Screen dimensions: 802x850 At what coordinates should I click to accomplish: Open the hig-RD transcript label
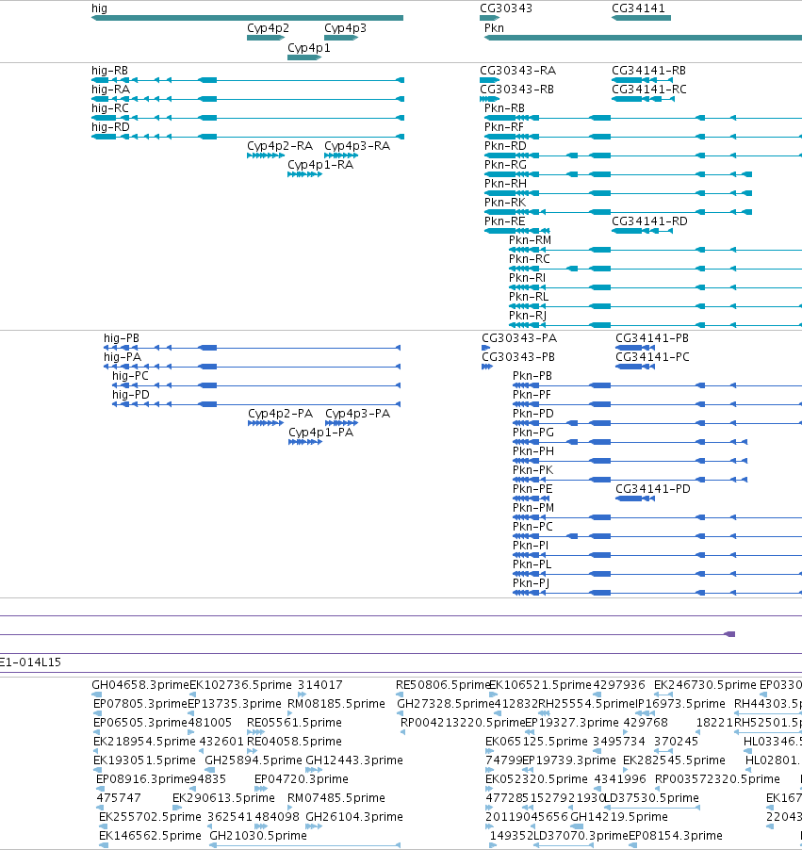pos(110,127)
